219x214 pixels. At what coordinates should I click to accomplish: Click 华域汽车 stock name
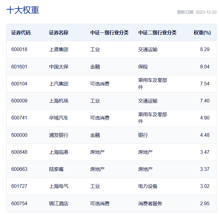click(58, 118)
